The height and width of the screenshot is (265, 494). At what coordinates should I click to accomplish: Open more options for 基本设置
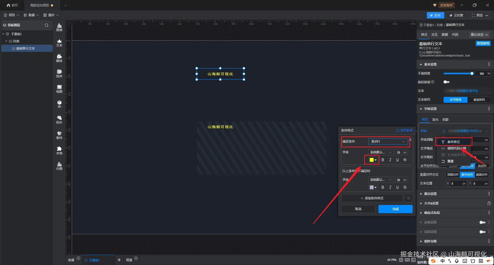489,64
